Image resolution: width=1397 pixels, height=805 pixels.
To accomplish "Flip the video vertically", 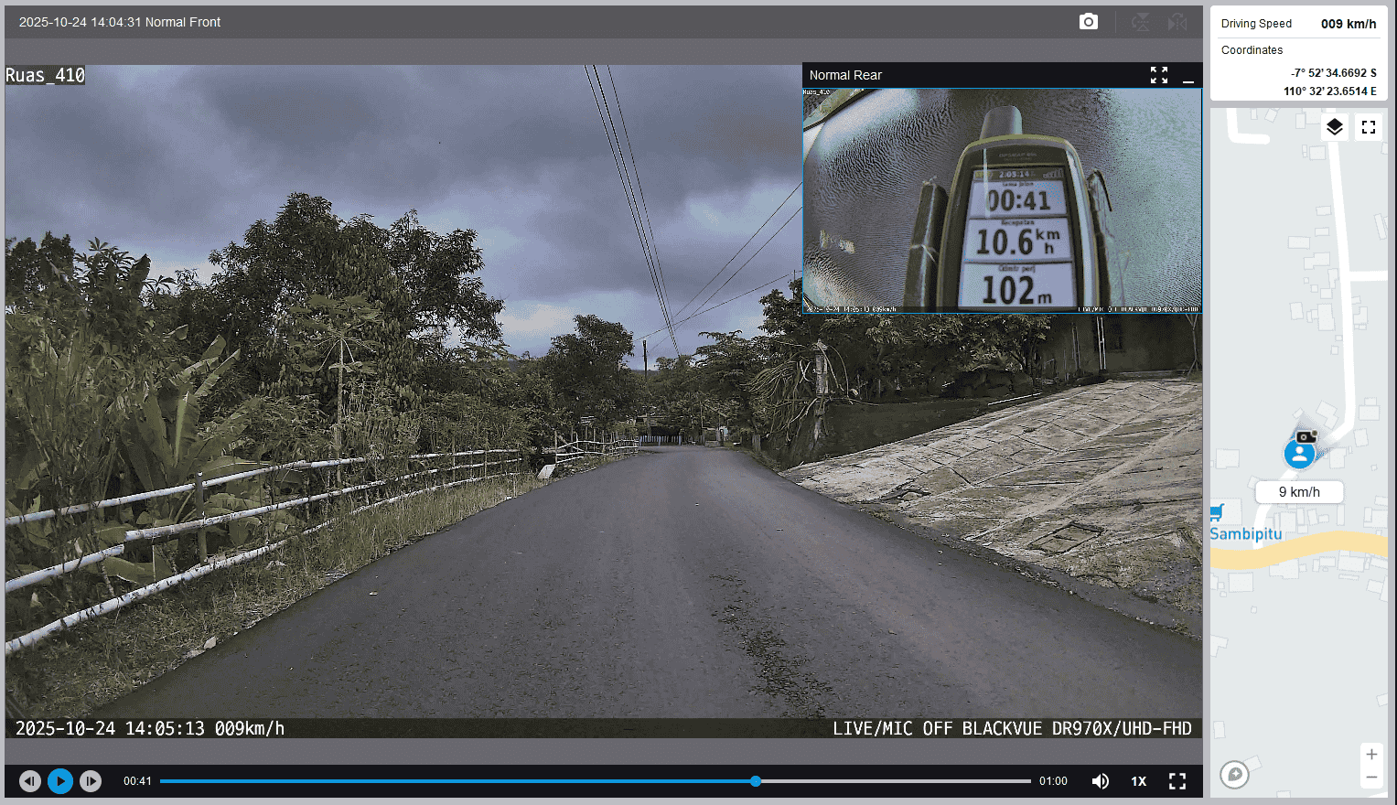I will coord(1140,22).
